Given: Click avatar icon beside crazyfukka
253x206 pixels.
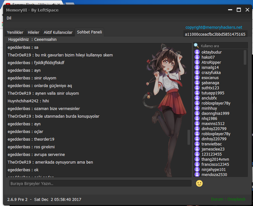Looking at the screenshot, I should (197, 72).
